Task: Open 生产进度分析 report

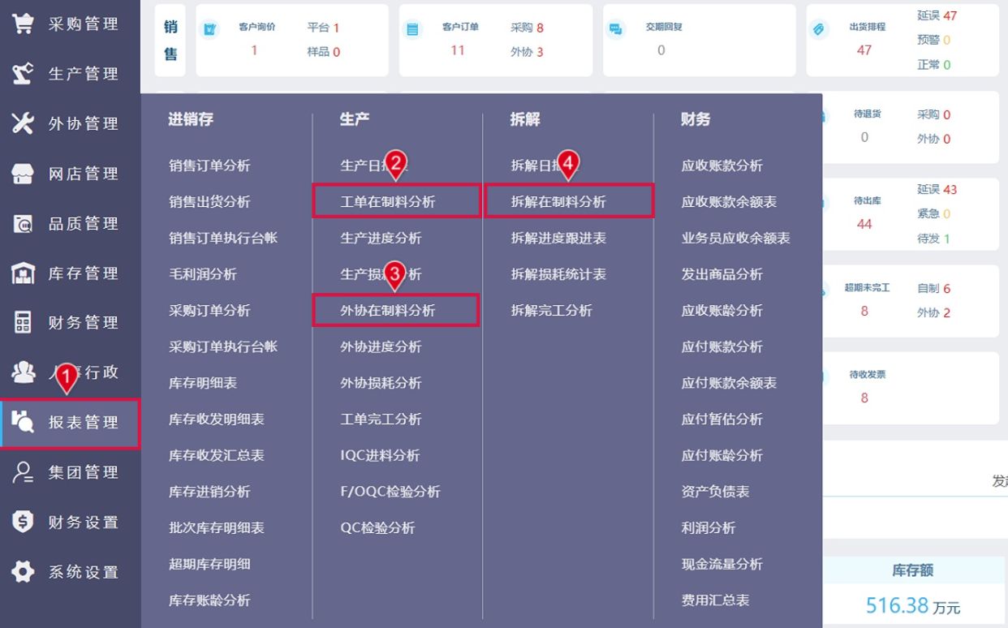Action: 381,239
